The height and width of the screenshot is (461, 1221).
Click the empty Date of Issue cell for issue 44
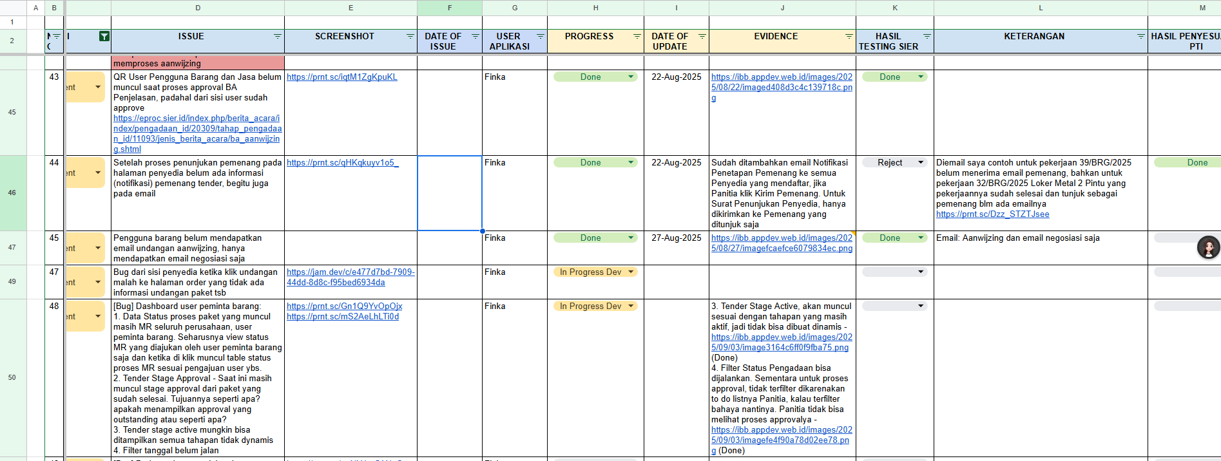[449, 193]
